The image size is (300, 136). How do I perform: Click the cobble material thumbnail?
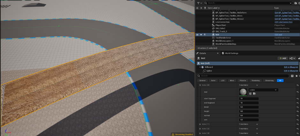pos(243,92)
